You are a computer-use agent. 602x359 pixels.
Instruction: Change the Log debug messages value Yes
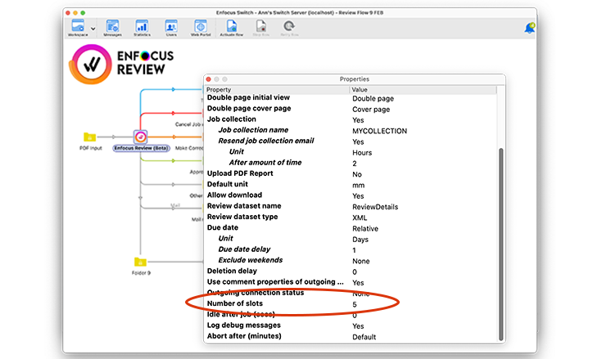(x=358, y=326)
